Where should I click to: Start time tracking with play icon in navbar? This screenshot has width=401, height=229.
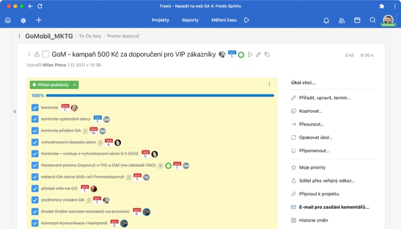click(246, 20)
